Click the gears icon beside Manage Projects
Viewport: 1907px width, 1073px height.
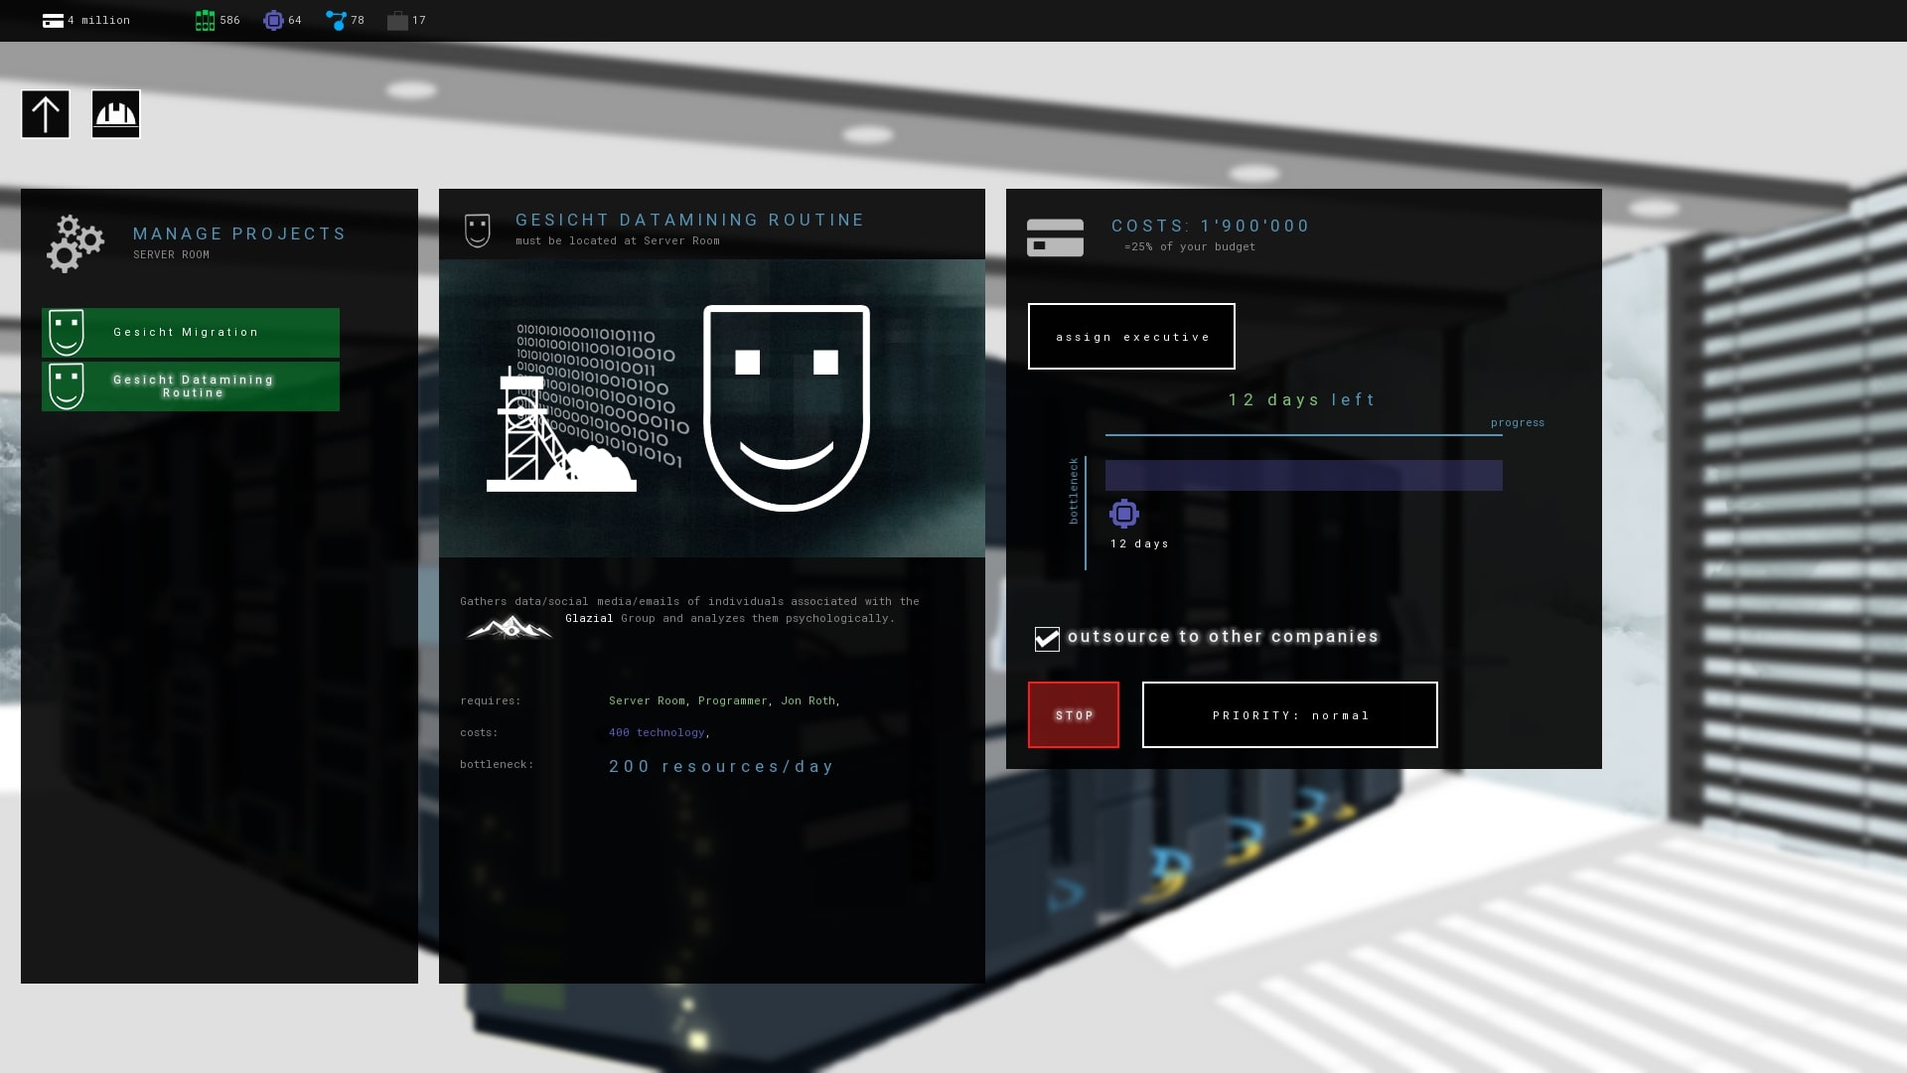(74, 243)
